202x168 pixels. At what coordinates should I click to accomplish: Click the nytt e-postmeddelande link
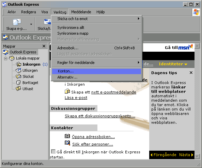click(114, 92)
